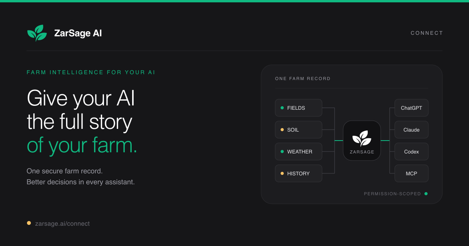Open the CONNECT link in the header
The width and height of the screenshot is (469, 246).
427,33
